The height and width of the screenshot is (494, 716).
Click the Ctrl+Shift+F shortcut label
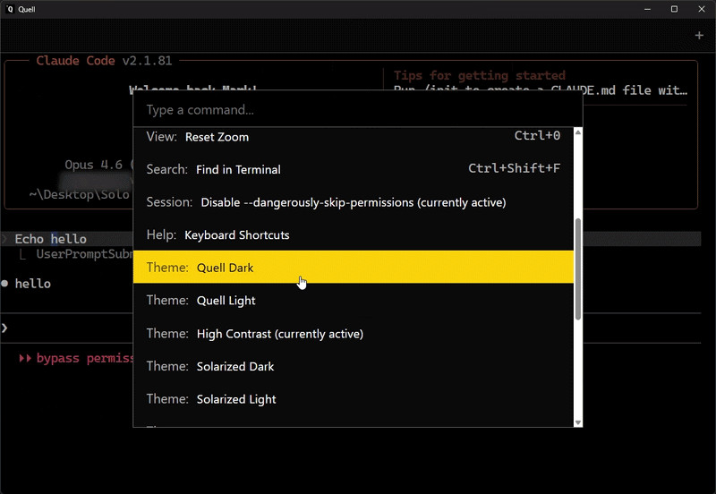514,168
